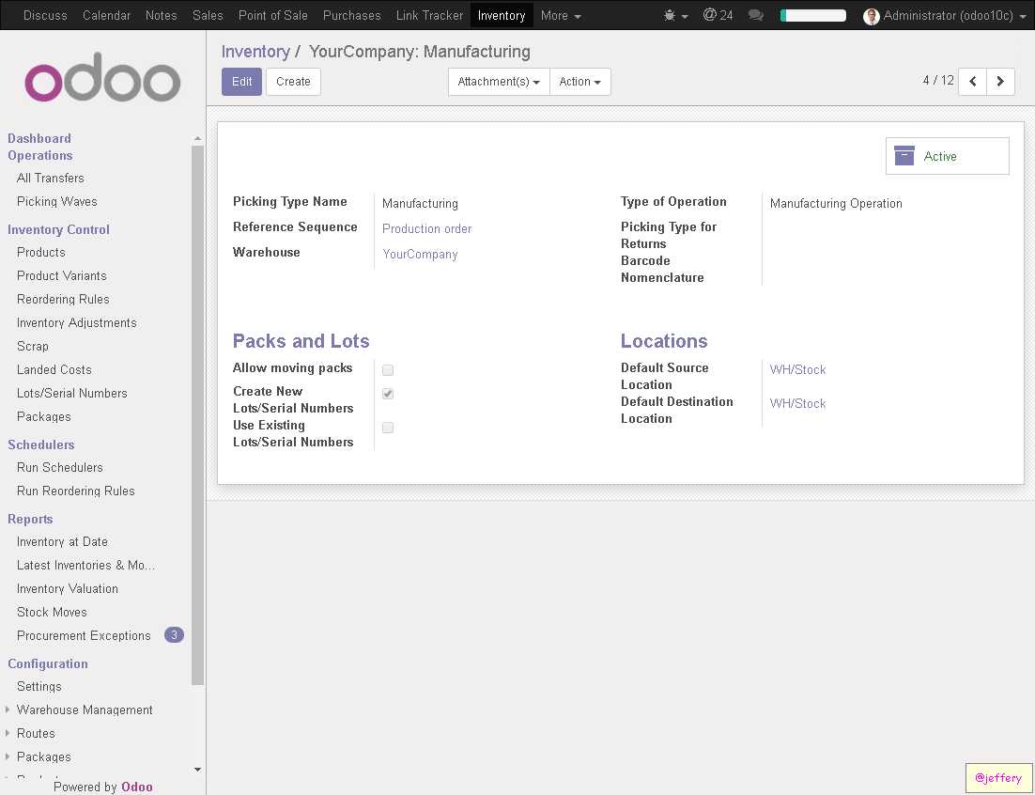This screenshot has height=795, width=1035.
Task: Open the Attachment(s) dropdown
Action: click(499, 81)
